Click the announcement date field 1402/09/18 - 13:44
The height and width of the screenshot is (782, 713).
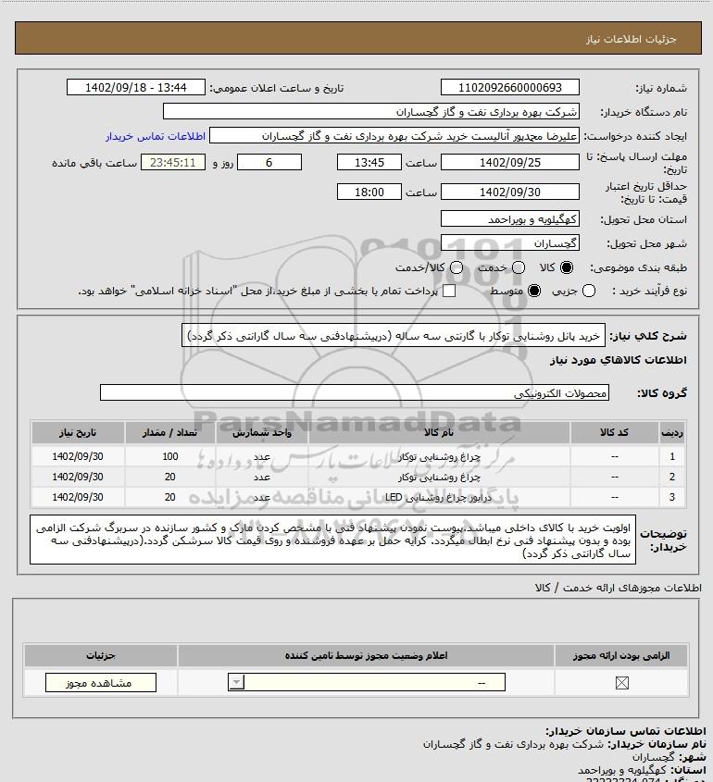(x=136, y=87)
